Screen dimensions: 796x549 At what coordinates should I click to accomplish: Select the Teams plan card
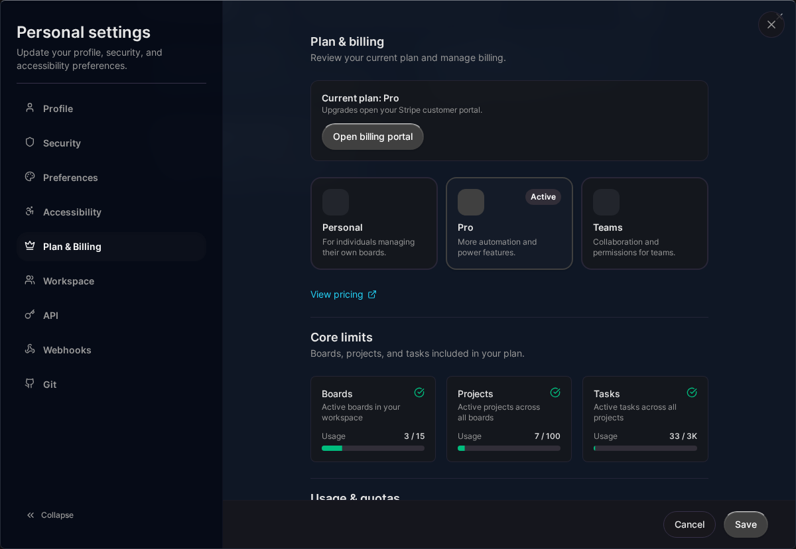click(x=644, y=223)
